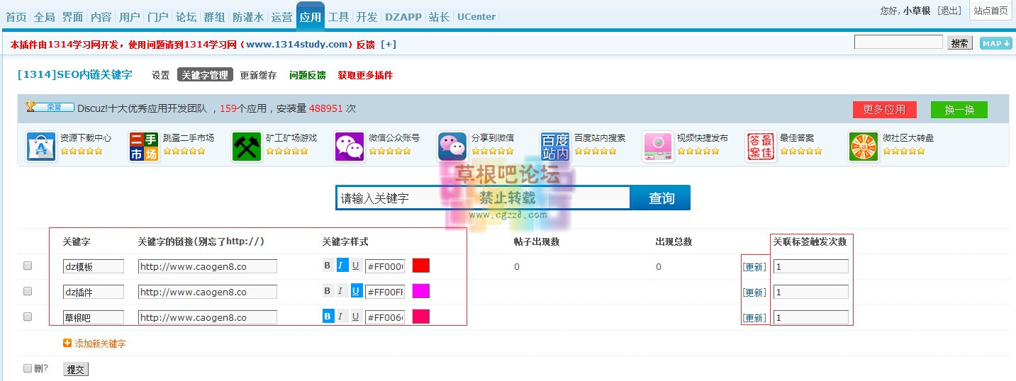This screenshot has height=381, width=1016.
Task: Click the 提交 submit button
Action: 76,369
